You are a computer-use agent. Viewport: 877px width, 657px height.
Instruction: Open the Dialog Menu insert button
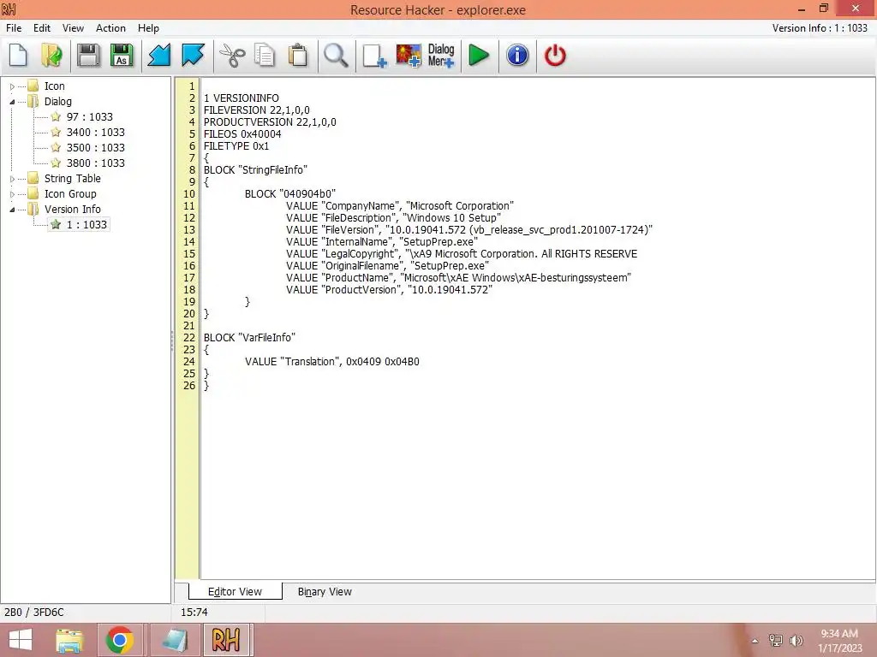[441, 56]
